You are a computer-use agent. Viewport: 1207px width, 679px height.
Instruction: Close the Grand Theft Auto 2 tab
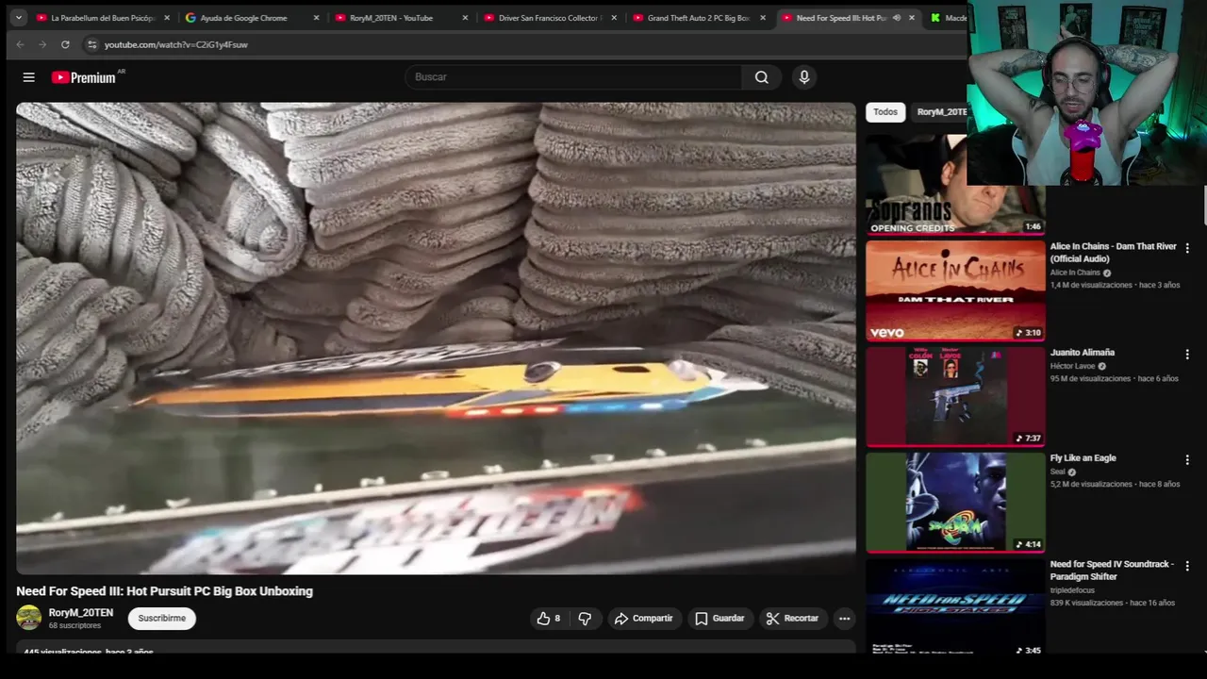(763, 18)
